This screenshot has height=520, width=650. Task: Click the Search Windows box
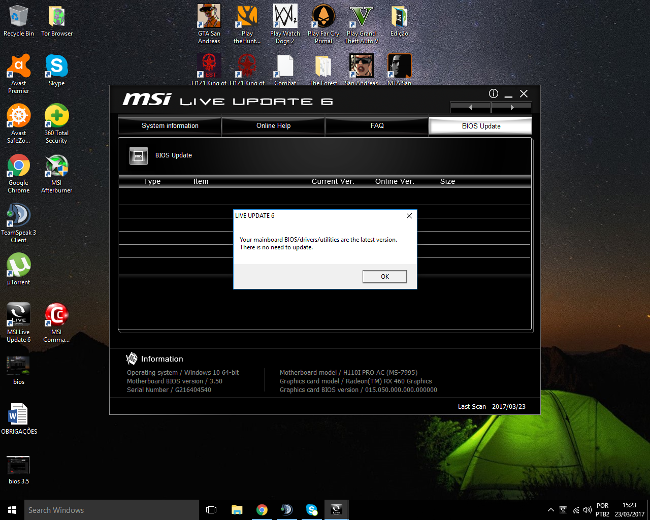coord(112,510)
